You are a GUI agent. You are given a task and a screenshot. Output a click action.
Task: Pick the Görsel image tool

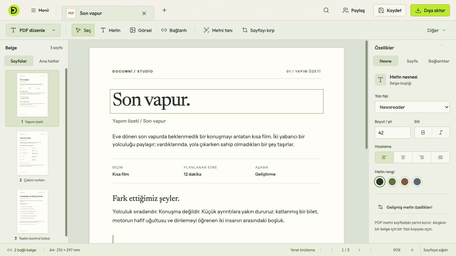[141, 30]
